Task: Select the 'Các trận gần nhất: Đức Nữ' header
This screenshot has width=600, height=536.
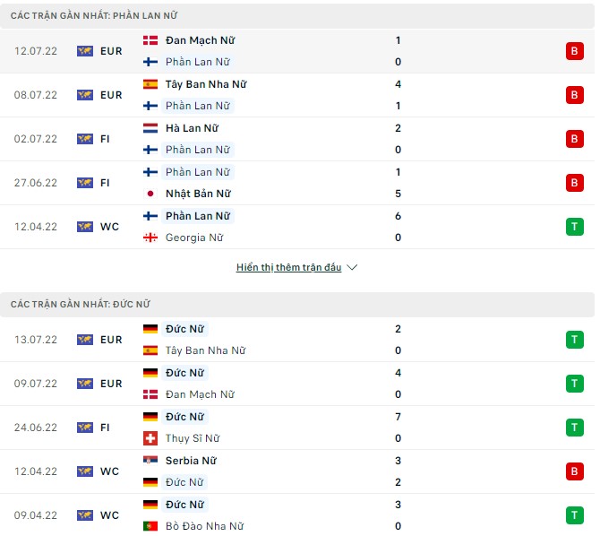Action: 82,305
